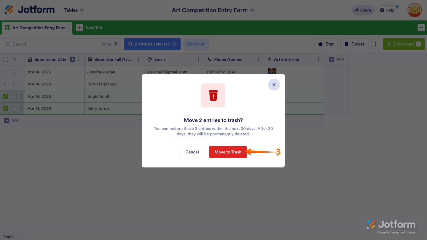Toggle the select-all header checkbox
Viewport: 427px width, 240px height.
coord(6,59)
